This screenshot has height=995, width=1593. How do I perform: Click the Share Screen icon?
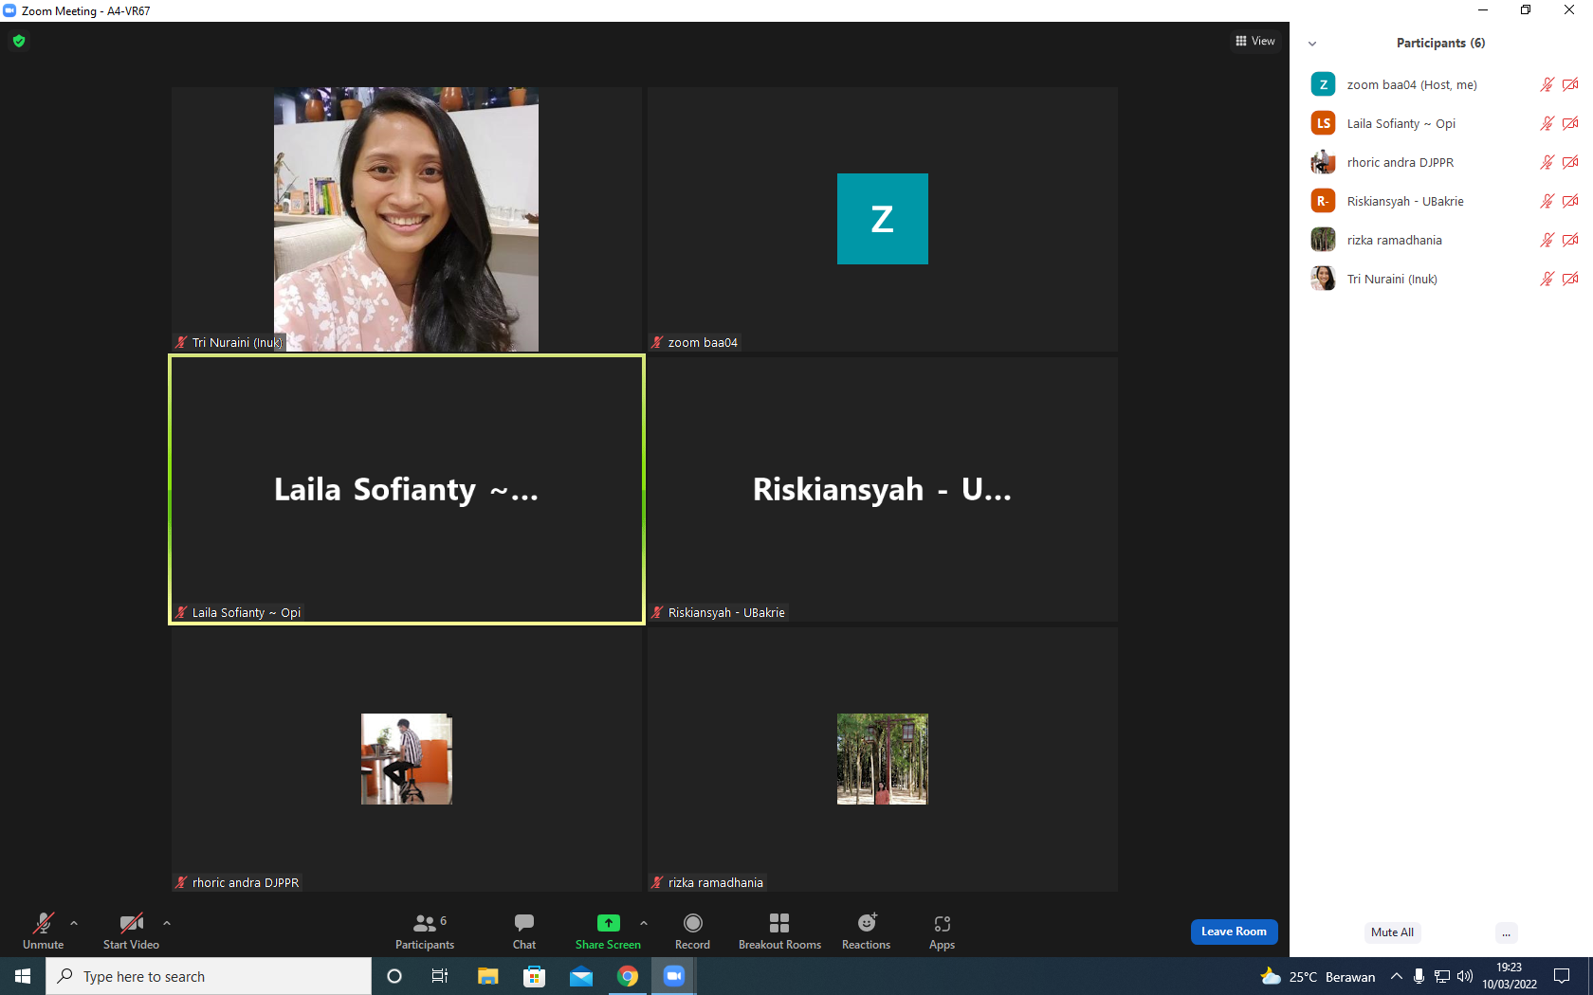click(x=608, y=923)
